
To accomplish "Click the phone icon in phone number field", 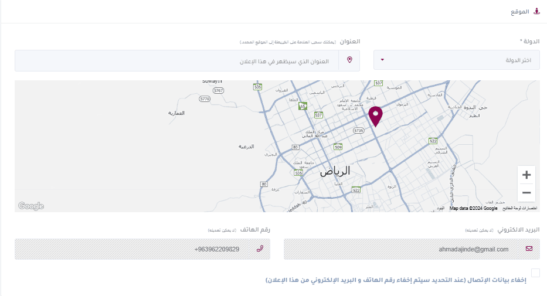I will click(260, 249).
